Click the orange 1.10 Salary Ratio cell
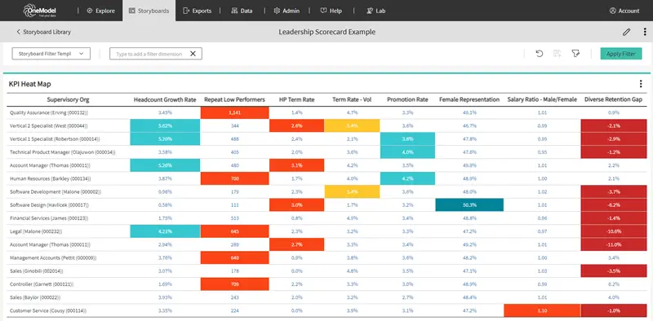This screenshot has width=653, height=321. [542, 310]
